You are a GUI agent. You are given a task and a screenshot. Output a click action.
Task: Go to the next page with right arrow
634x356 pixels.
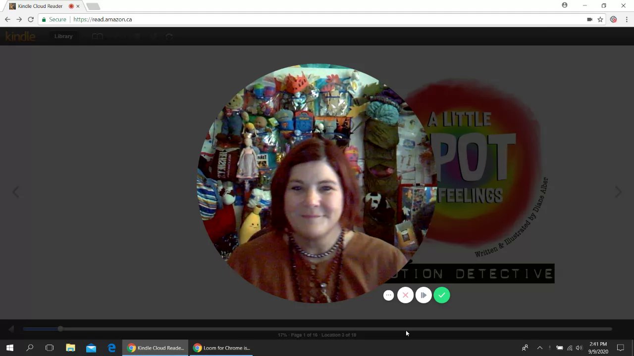point(618,192)
